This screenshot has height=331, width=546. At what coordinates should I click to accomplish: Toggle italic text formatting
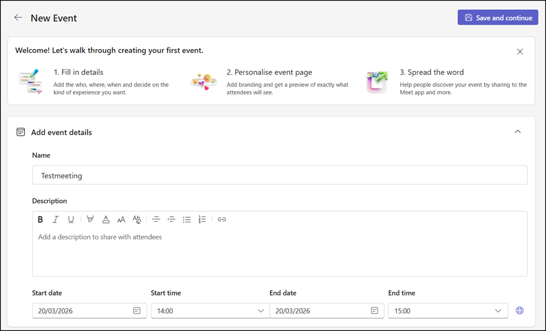pos(55,219)
